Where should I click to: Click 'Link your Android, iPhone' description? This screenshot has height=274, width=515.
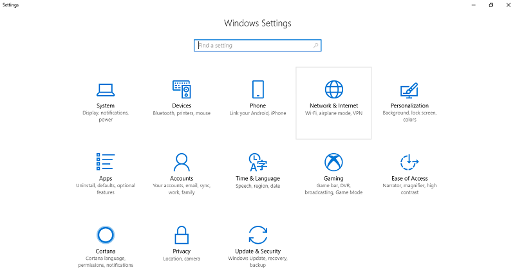tap(258, 113)
